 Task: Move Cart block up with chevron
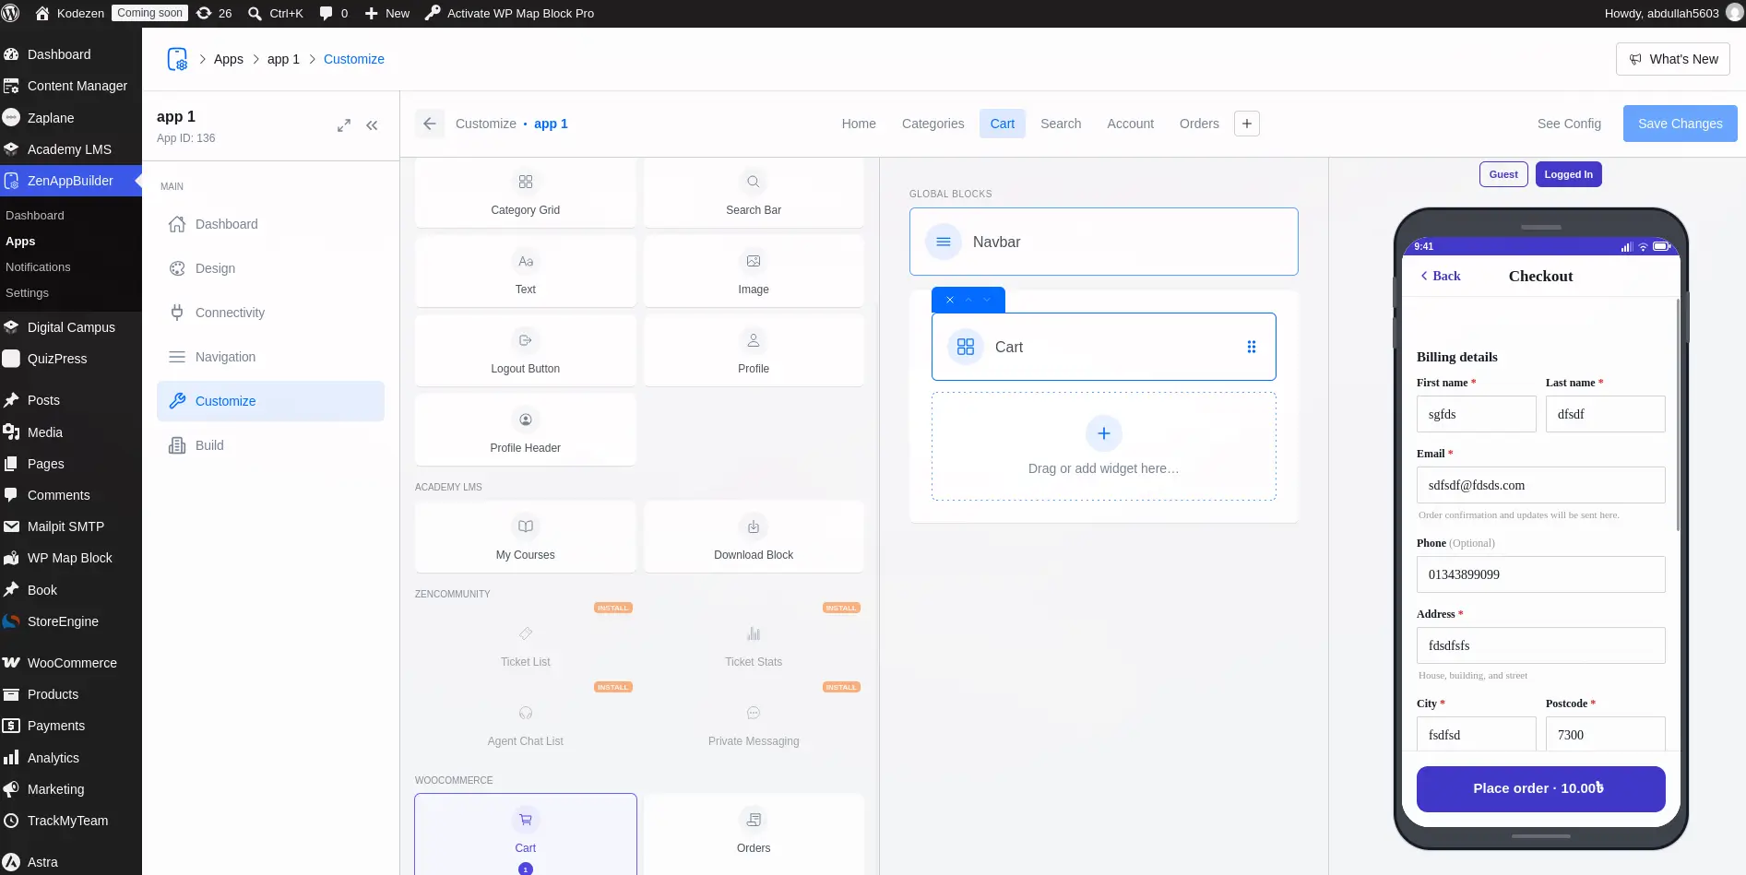click(968, 300)
